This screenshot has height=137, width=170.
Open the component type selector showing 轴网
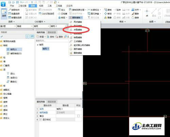tap(41, 26)
